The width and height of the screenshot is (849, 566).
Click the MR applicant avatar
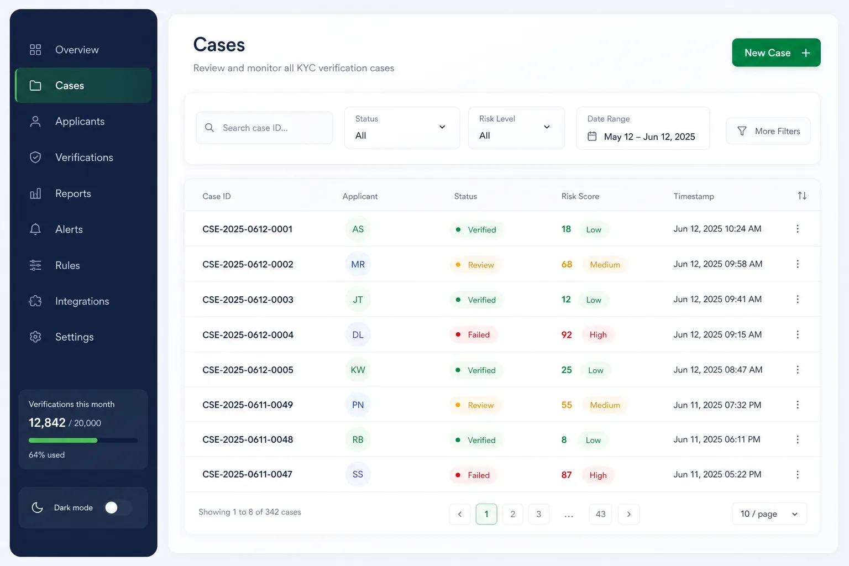[358, 264]
